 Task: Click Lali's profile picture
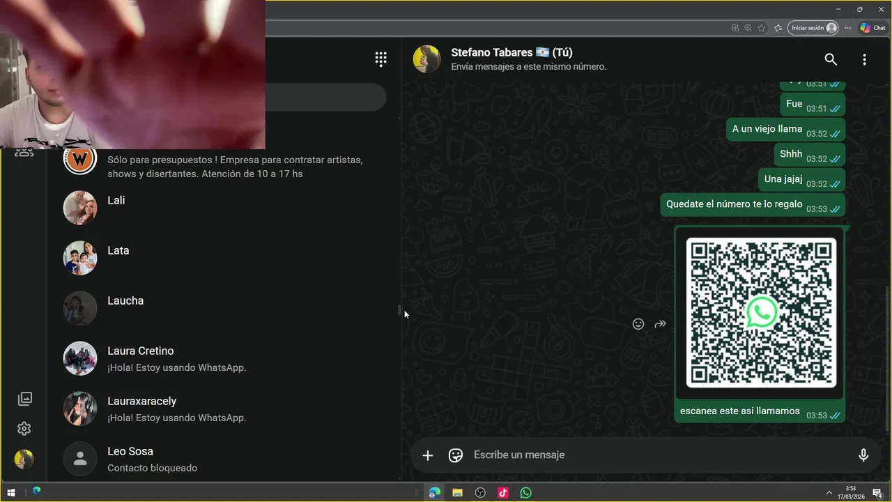[80, 208]
